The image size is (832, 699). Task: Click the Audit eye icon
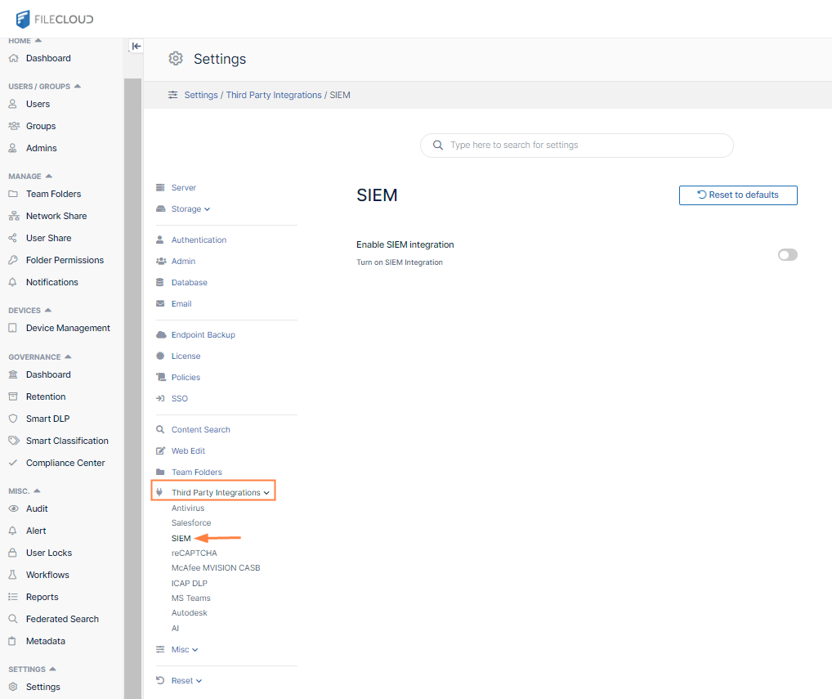[x=12, y=509]
